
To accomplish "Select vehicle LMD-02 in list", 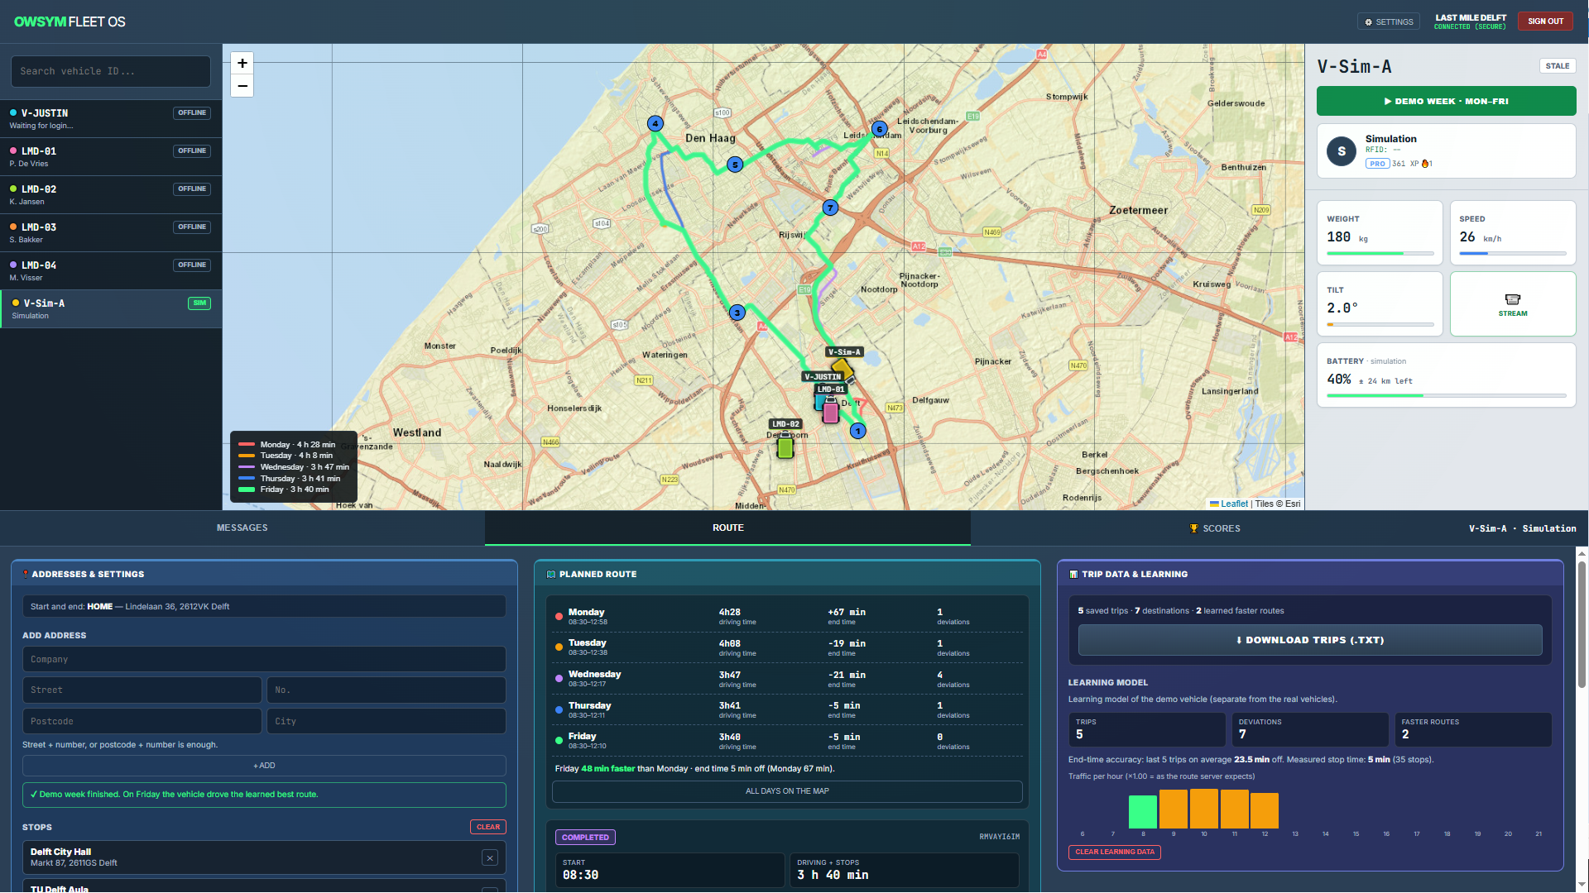I will [x=111, y=195].
